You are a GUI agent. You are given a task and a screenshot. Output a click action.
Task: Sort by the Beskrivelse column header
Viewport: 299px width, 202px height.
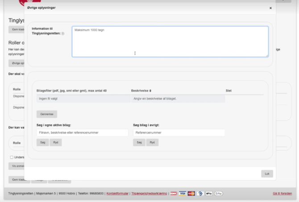(x=141, y=90)
